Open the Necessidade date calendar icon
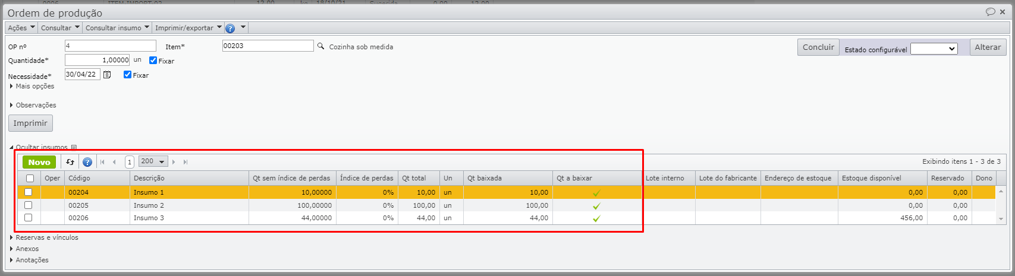The image size is (1015, 276). pyautogui.click(x=107, y=75)
